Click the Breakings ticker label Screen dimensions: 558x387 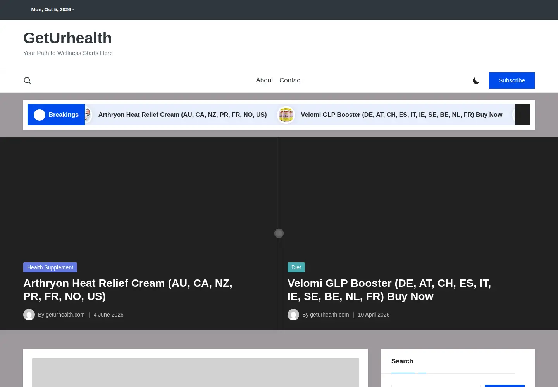[x=56, y=115]
